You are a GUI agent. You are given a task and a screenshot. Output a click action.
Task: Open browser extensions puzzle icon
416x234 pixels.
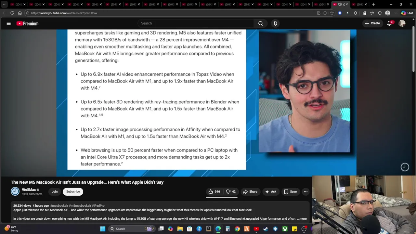point(355,13)
